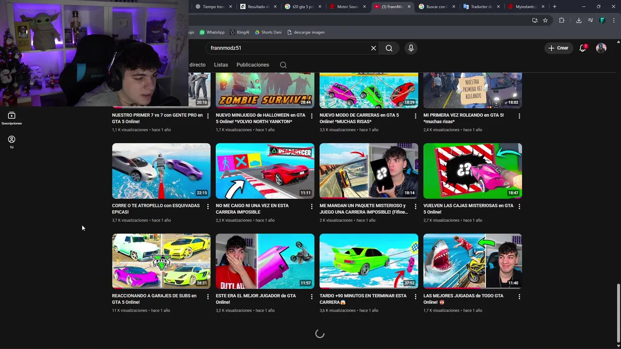Clear the frannmodz51 search text

[x=374, y=48]
